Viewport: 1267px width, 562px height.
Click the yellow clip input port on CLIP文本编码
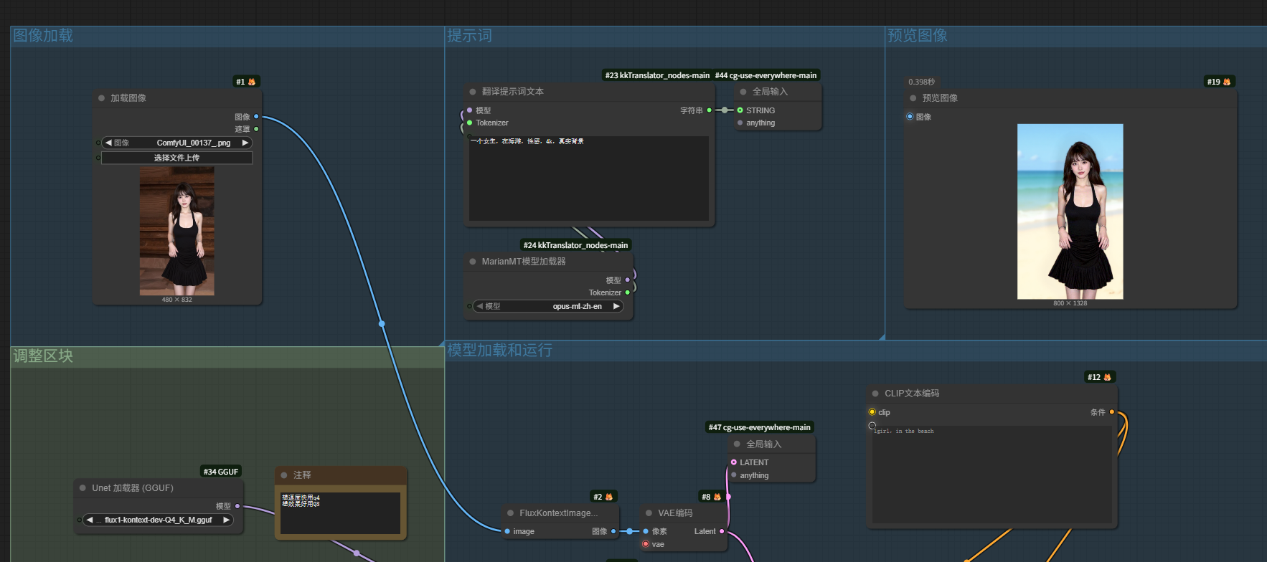click(872, 412)
